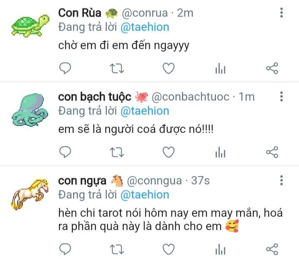Open more options on con ngựa's tweet
This screenshot has width=299, height=259.
pyautogui.click(x=282, y=180)
